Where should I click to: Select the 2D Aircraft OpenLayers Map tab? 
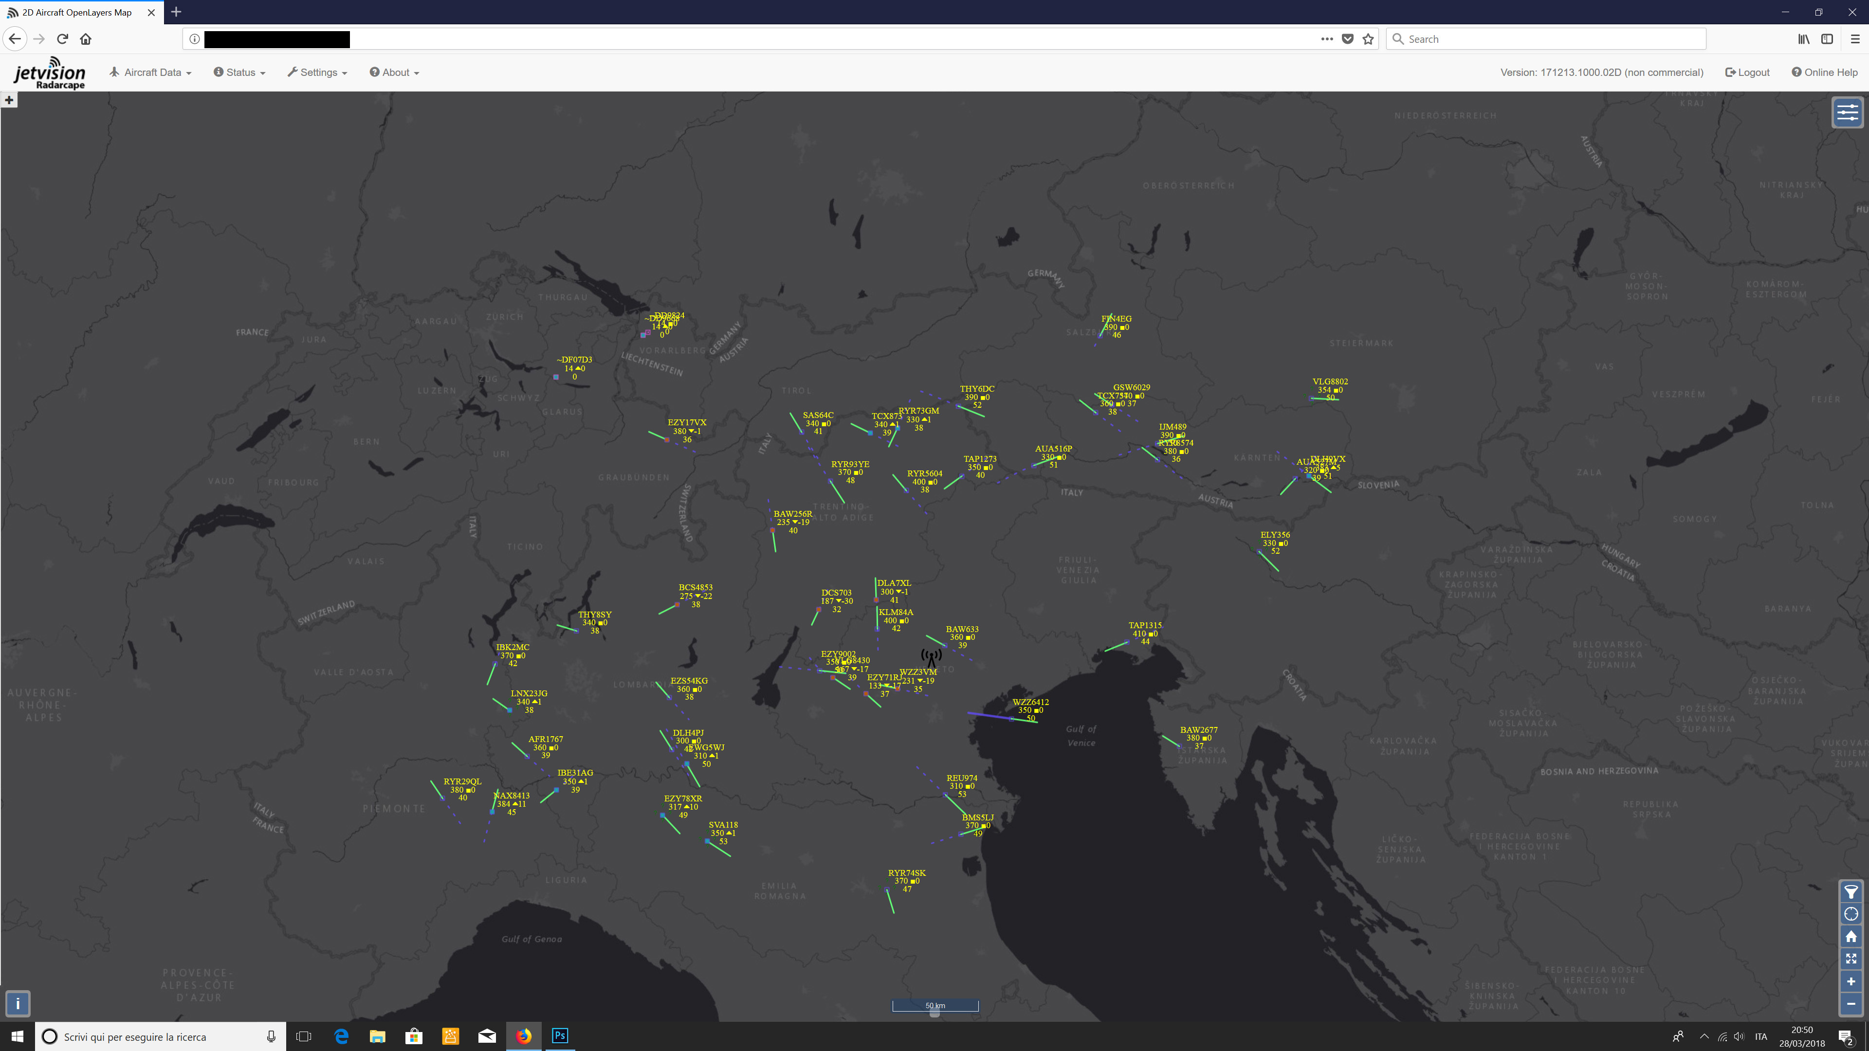[81, 12]
